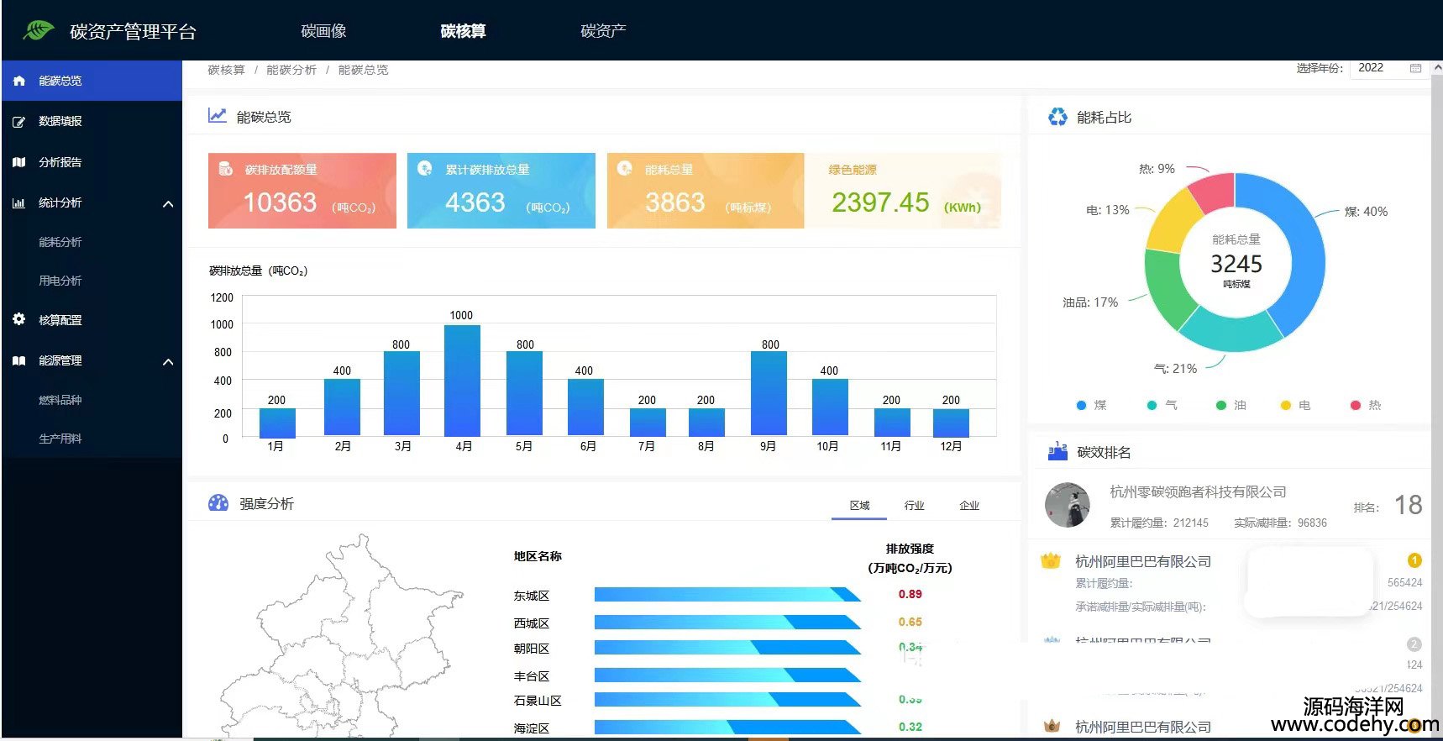Open the 选择年份 year picker showing 2022
The width and height of the screenshot is (1443, 741).
[1389, 68]
